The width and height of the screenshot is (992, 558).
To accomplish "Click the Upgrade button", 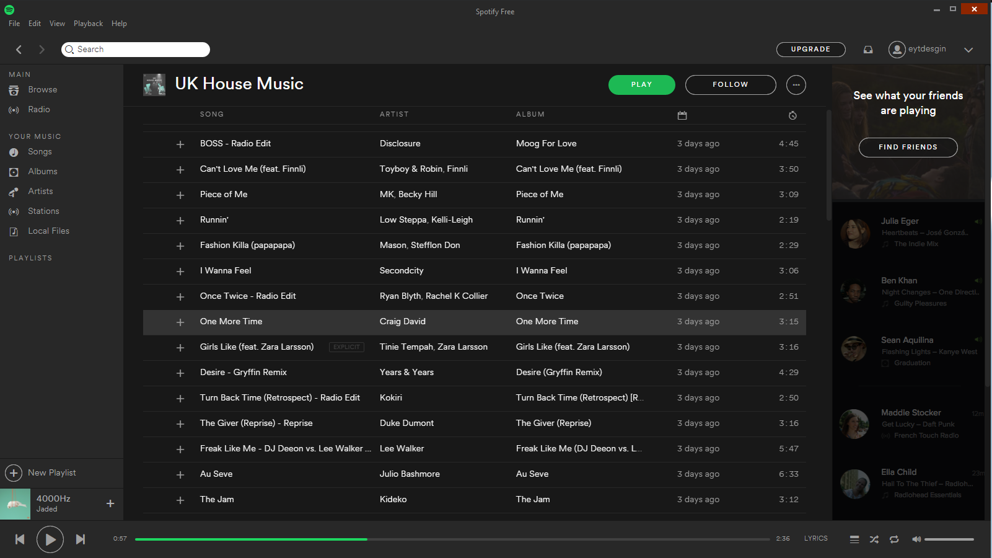I will coord(810,50).
